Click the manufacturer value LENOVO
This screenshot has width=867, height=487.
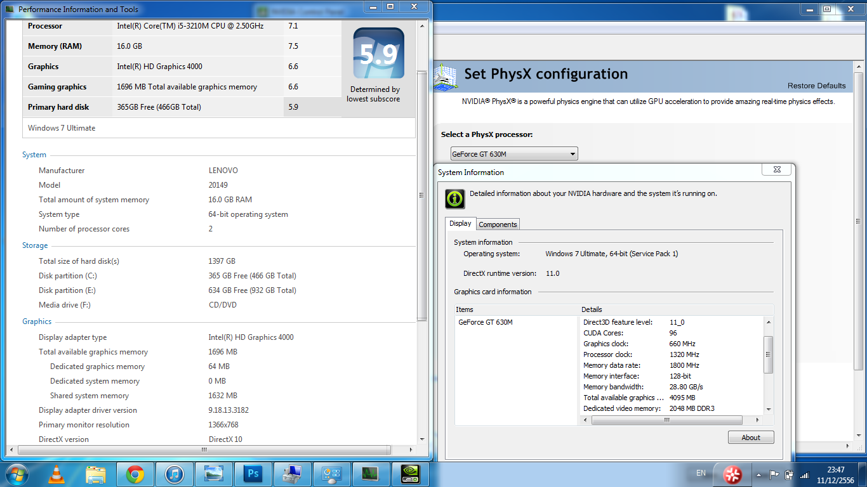(x=223, y=171)
